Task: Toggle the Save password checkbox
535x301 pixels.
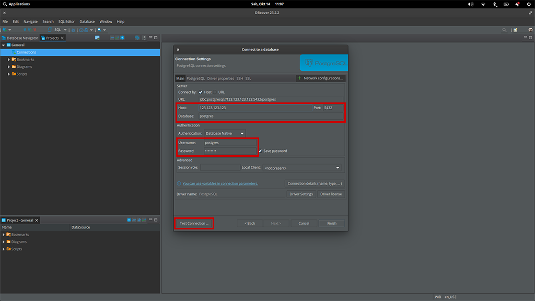Action: coord(260,151)
